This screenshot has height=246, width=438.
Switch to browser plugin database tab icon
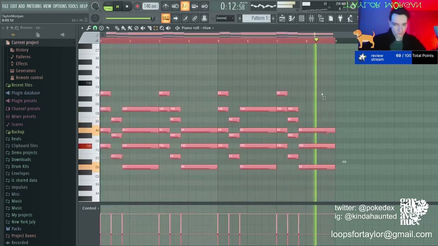coord(63,35)
